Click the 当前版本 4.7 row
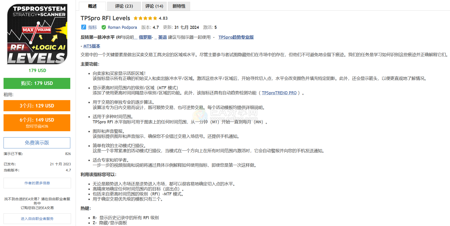This screenshot has height=226, width=450. tap(37, 170)
